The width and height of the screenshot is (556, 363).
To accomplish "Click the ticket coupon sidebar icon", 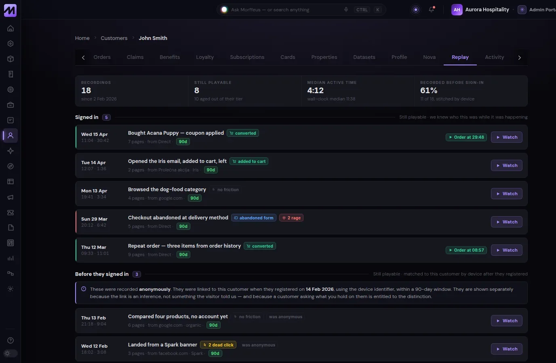I will pyautogui.click(x=11, y=212).
